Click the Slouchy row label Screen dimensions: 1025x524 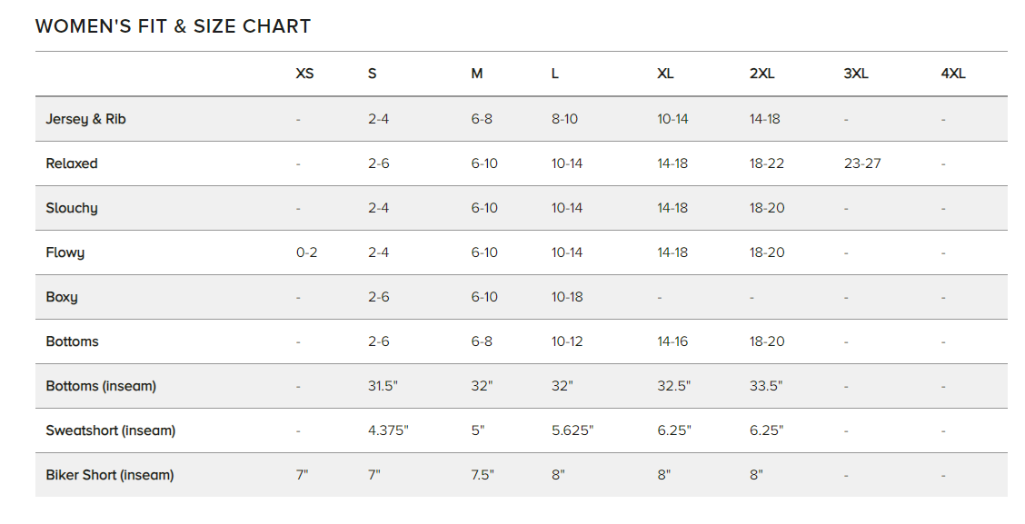click(72, 208)
